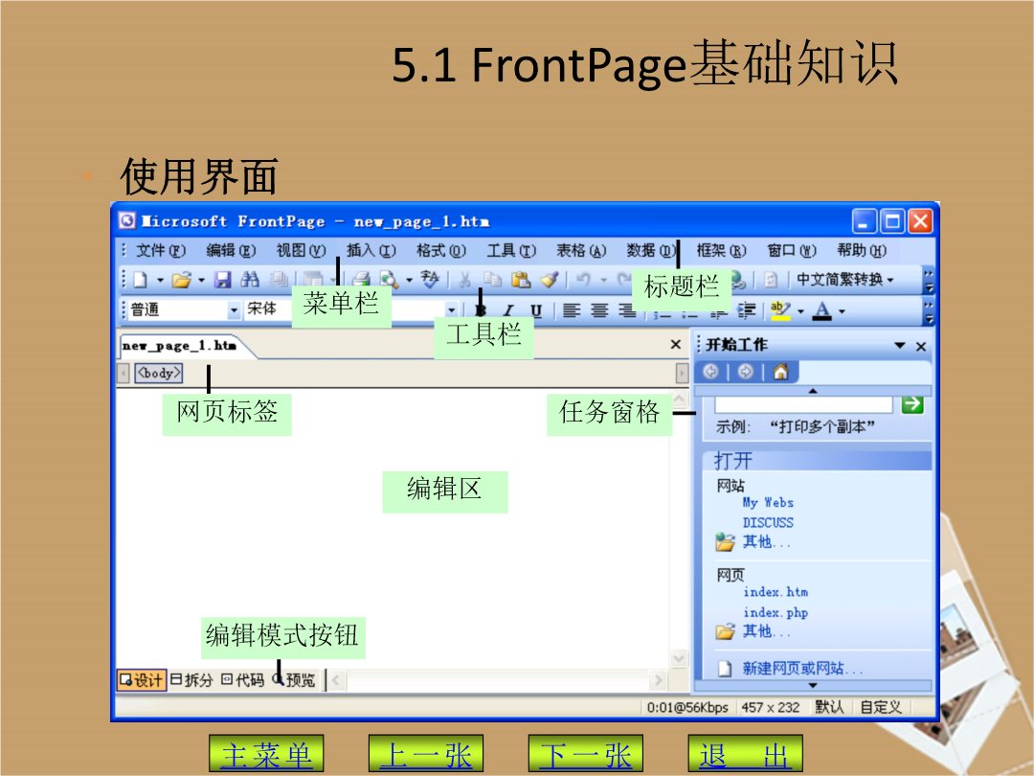Close the 开始工作 task pane
Viewport: 1034px width, 776px height.
click(x=921, y=346)
